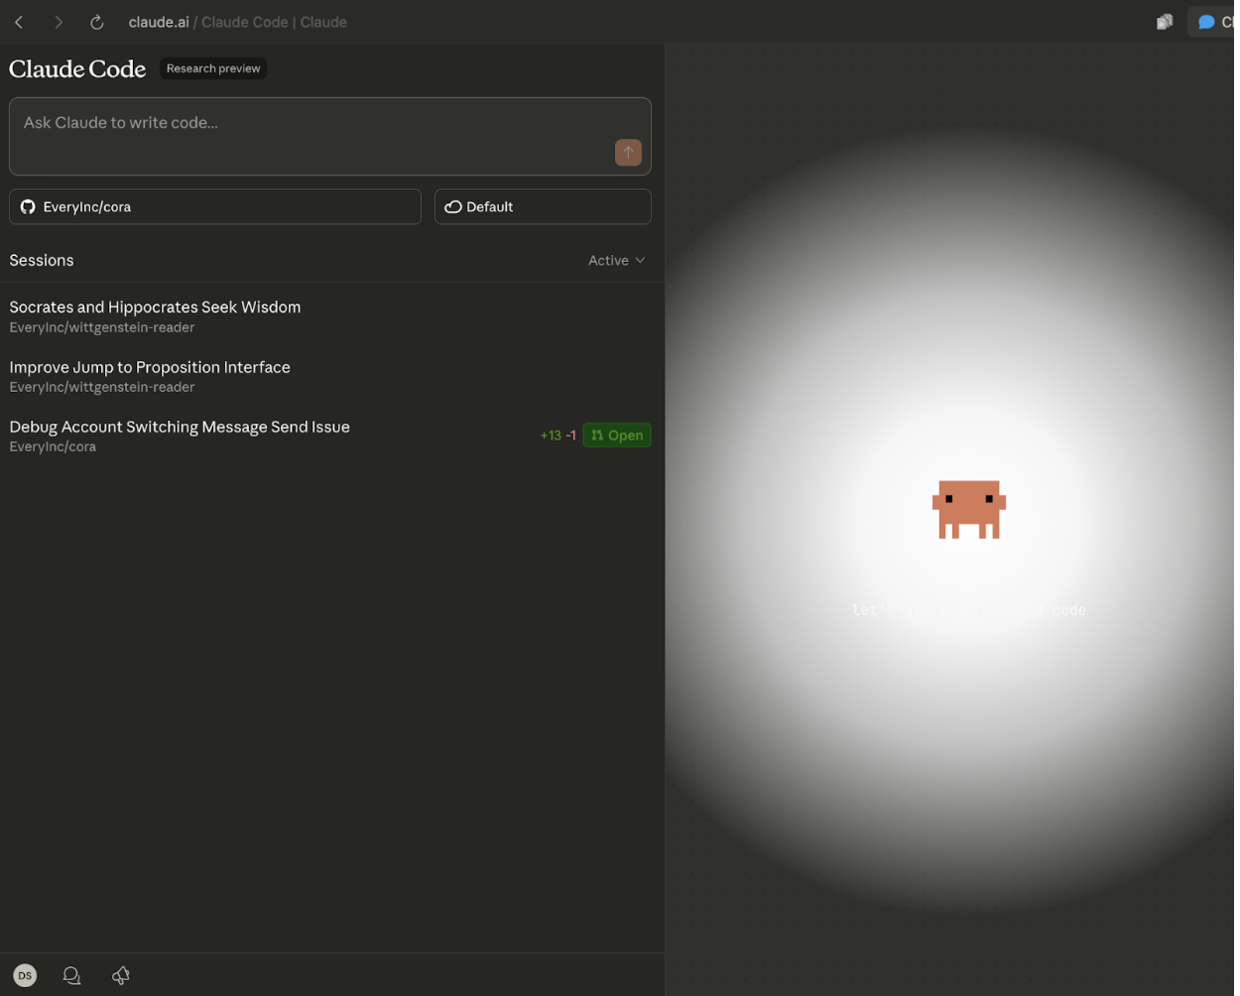Click the green Open pull request badge

pos(616,435)
